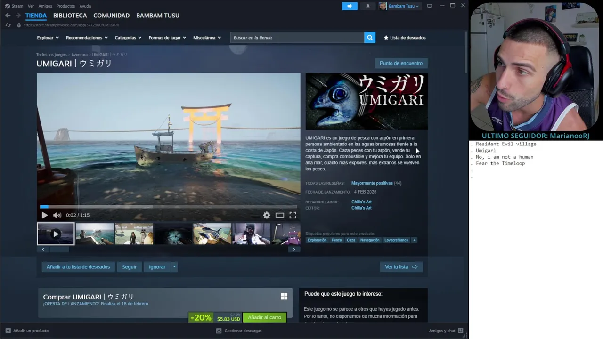Enter fullscreen on the trailer
The height and width of the screenshot is (339, 603).
pyautogui.click(x=293, y=215)
